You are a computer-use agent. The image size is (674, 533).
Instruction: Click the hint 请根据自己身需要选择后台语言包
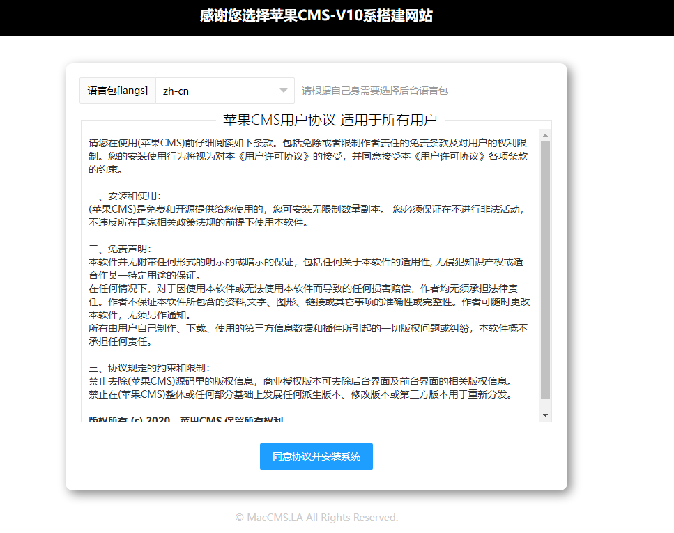375,91
